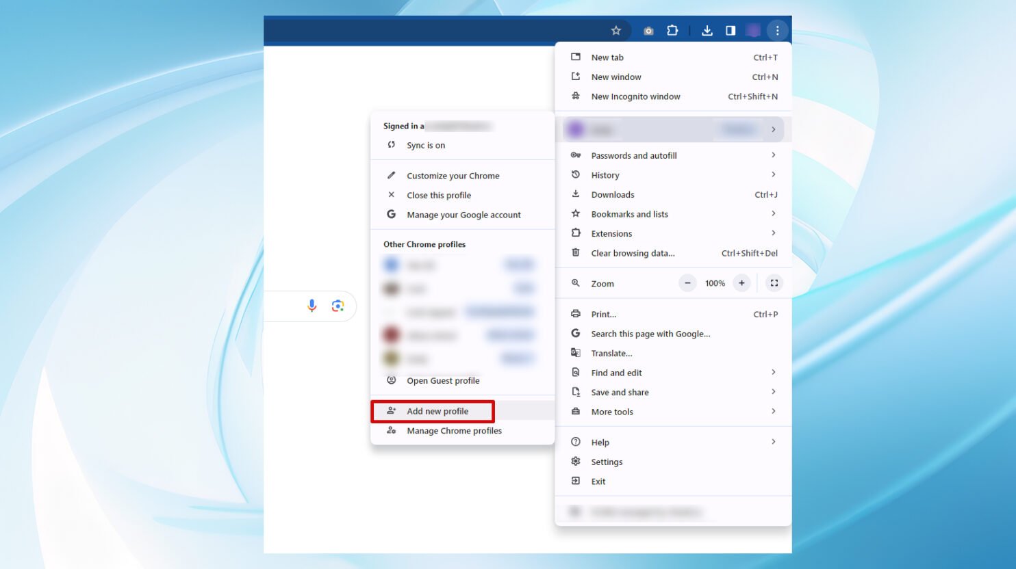Click the microphone icon in search bar

pos(312,306)
